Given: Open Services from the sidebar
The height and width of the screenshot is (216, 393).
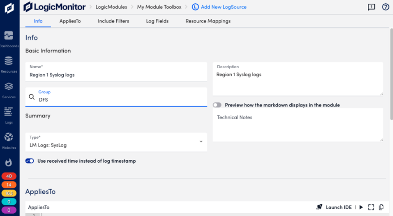Looking at the screenshot, I should (9, 90).
